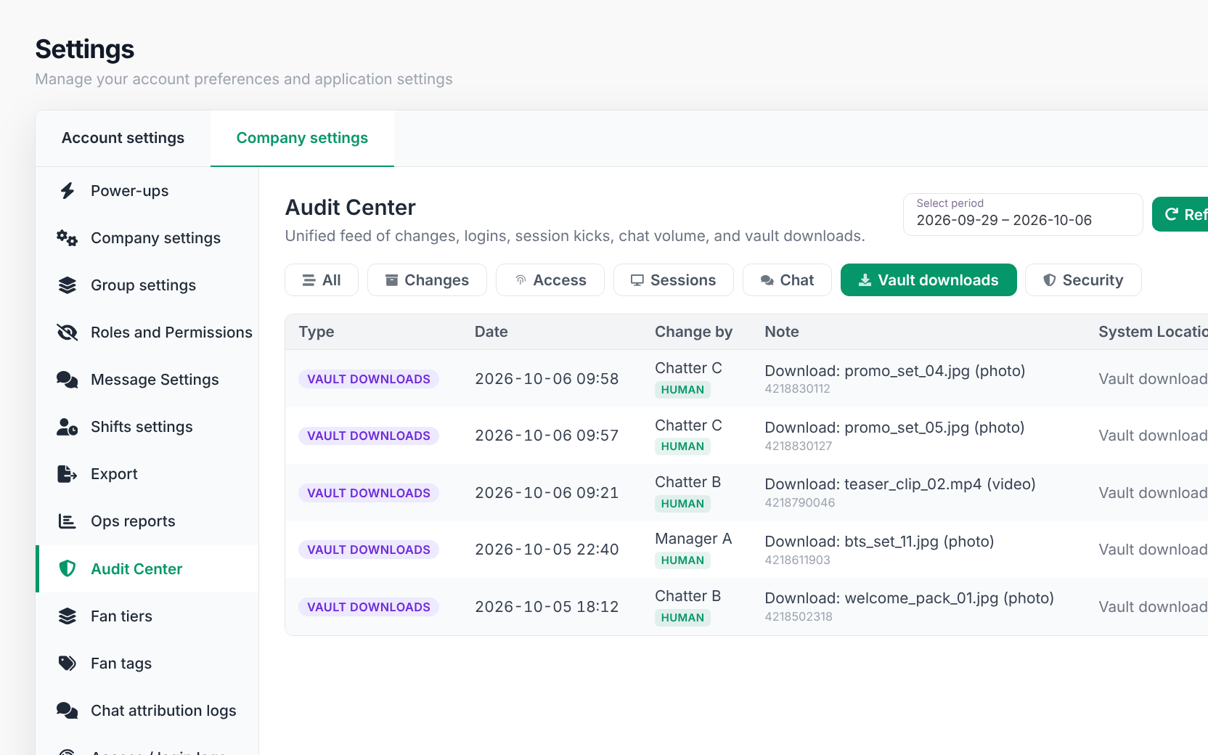The image size is (1208, 755).
Task: Click VAULT DOWNLOADS badge in 09:57 row
Action: pos(369,436)
